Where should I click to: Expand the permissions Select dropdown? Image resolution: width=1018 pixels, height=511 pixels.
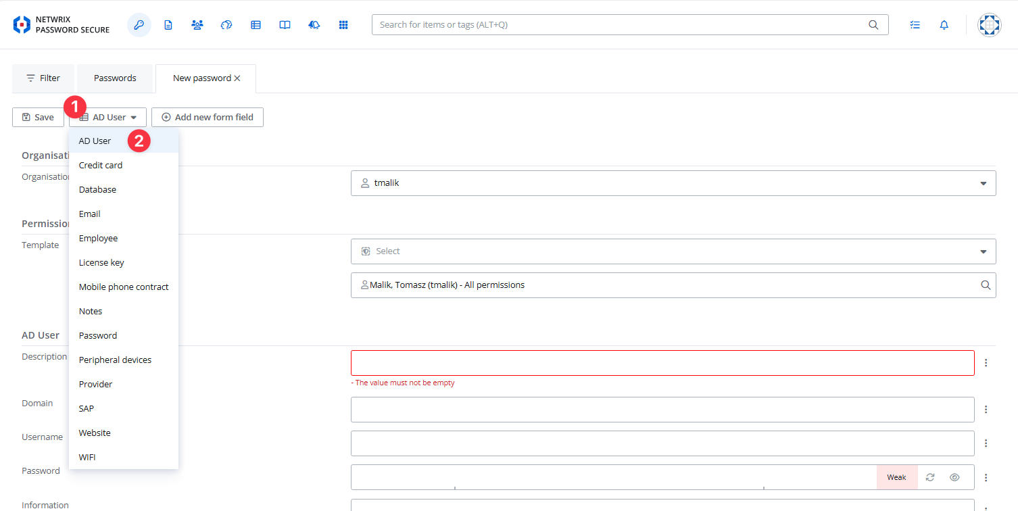pyautogui.click(x=984, y=251)
